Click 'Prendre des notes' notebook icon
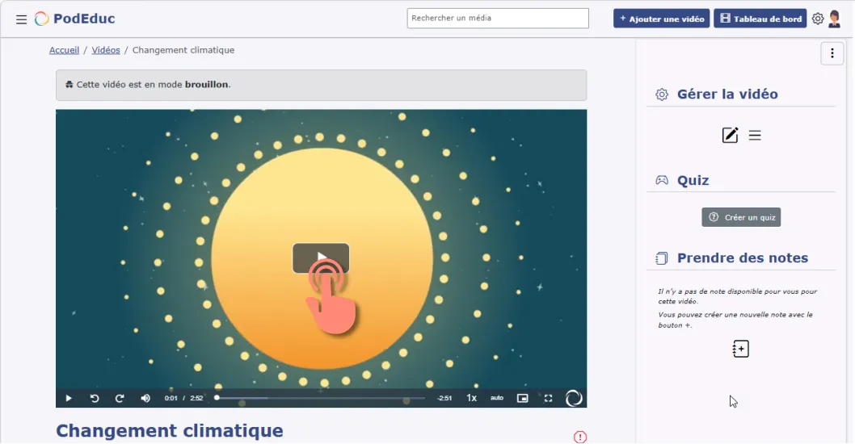 click(x=661, y=258)
